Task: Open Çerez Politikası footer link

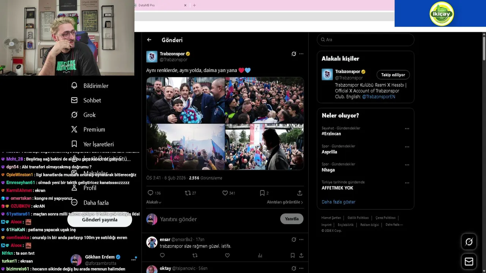Action: [385, 218]
